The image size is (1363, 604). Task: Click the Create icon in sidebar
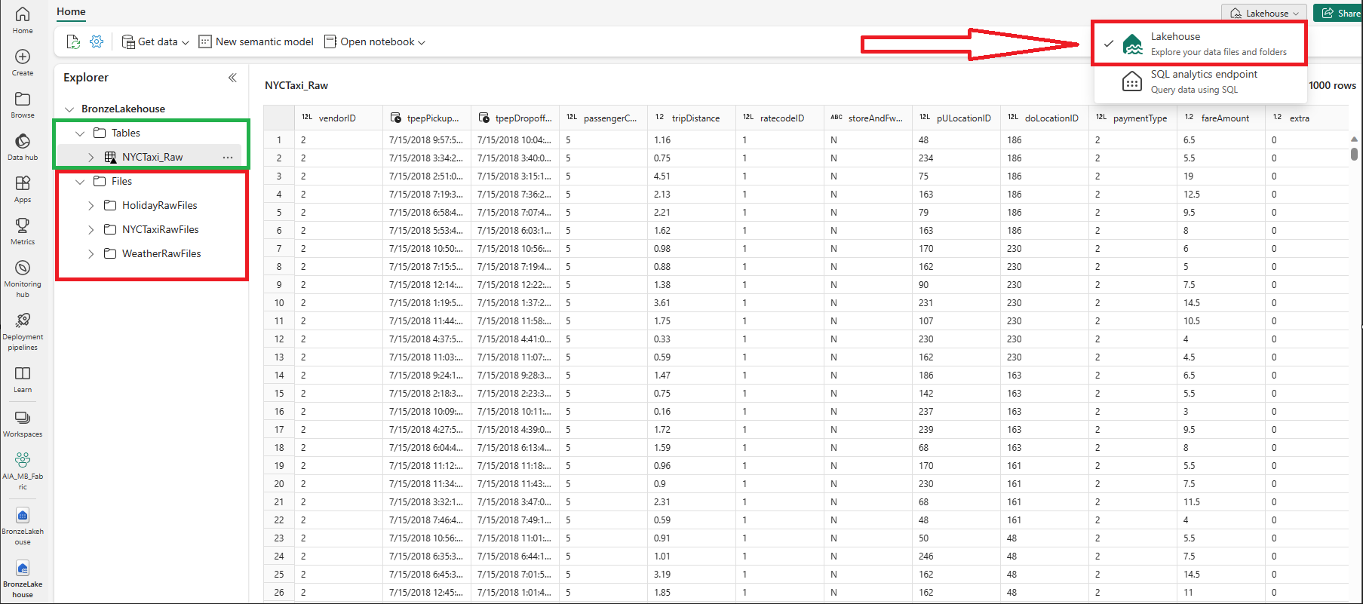23,62
